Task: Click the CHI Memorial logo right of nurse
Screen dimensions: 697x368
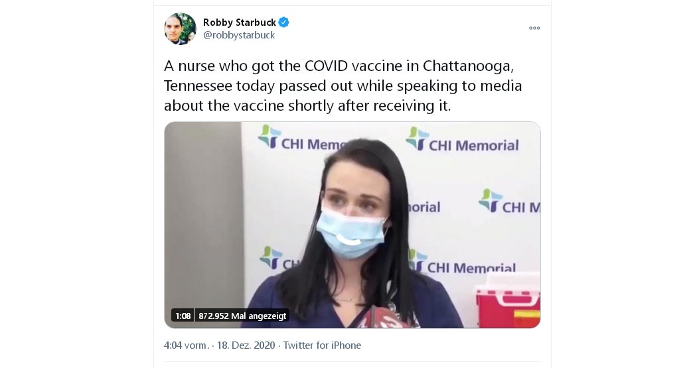Action: [509, 202]
